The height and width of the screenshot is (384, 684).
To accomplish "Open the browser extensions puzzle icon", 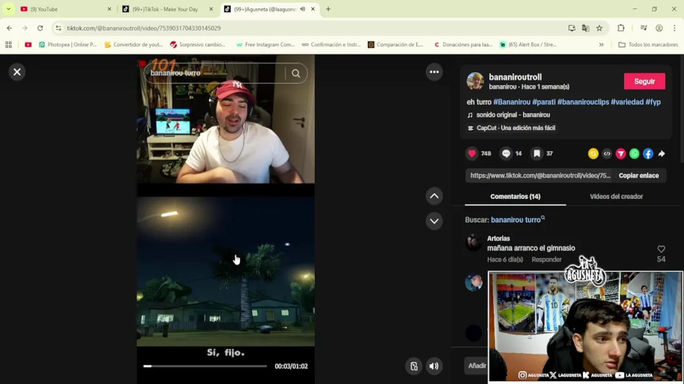I will point(621,28).
